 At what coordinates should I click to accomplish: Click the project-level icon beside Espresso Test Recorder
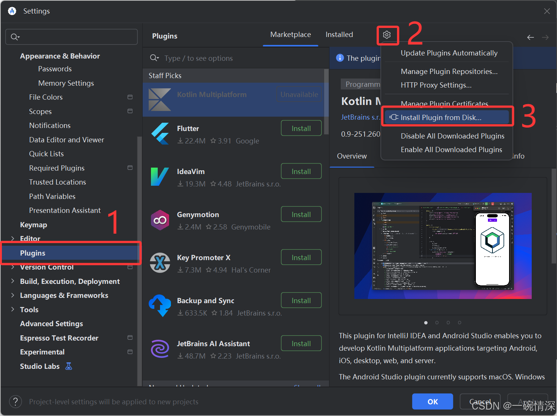coord(130,337)
